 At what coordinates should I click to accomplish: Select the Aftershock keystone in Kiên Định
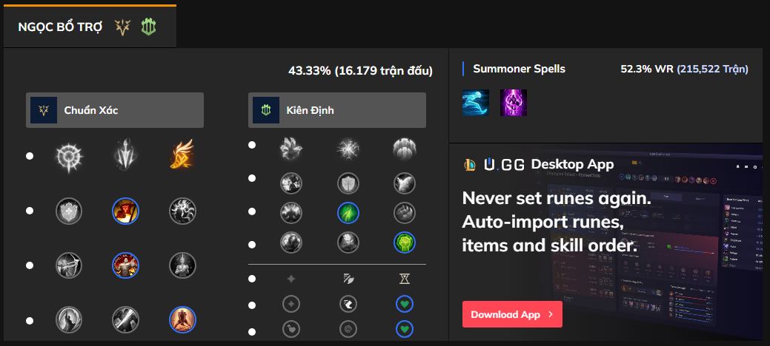click(348, 149)
